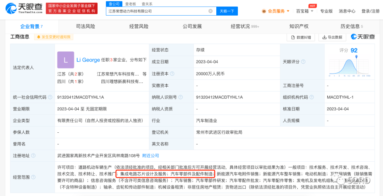Switch to 司法风险 tab
Image resolution: width=383 pixels, height=196 pixels.
(86, 27)
